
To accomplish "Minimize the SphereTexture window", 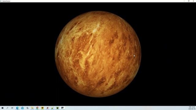I will coord(184,1).
